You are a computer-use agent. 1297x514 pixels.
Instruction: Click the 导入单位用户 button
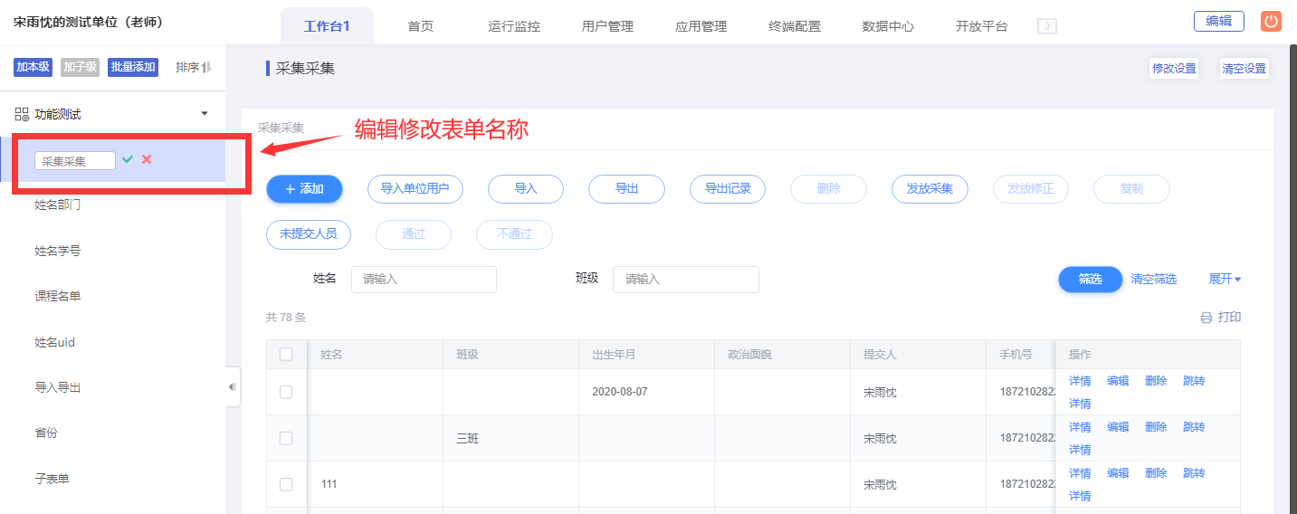point(415,189)
